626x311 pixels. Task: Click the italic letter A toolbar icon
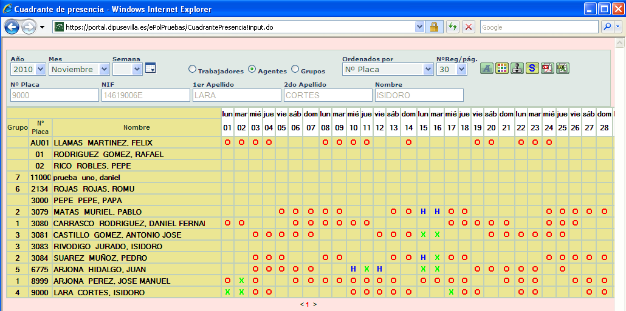pos(486,69)
